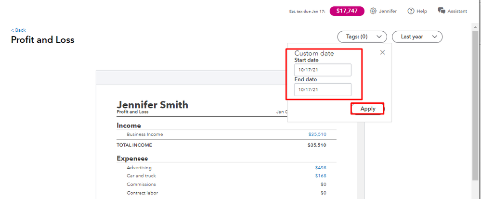Click the Commissions $0 amount
Screen dimensions: 481x199
(x=323, y=185)
